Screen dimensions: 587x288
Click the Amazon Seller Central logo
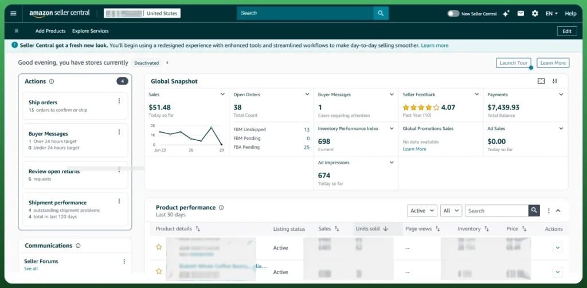60,13
